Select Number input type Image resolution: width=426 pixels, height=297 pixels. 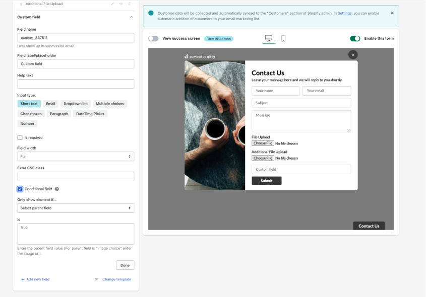27,123
